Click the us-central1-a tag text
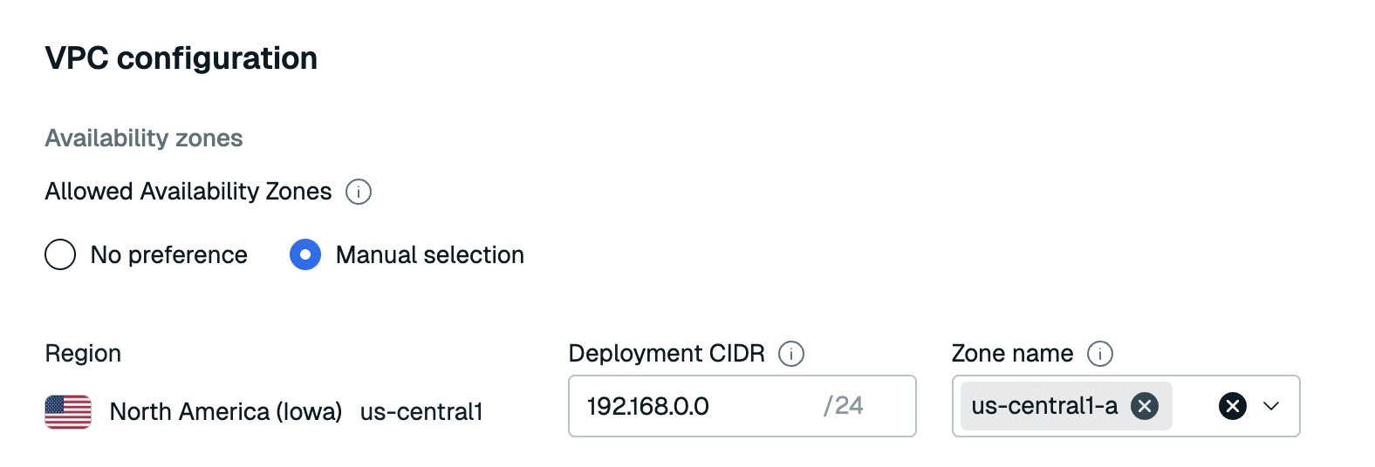1375x467 pixels. tap(1044, 406)
